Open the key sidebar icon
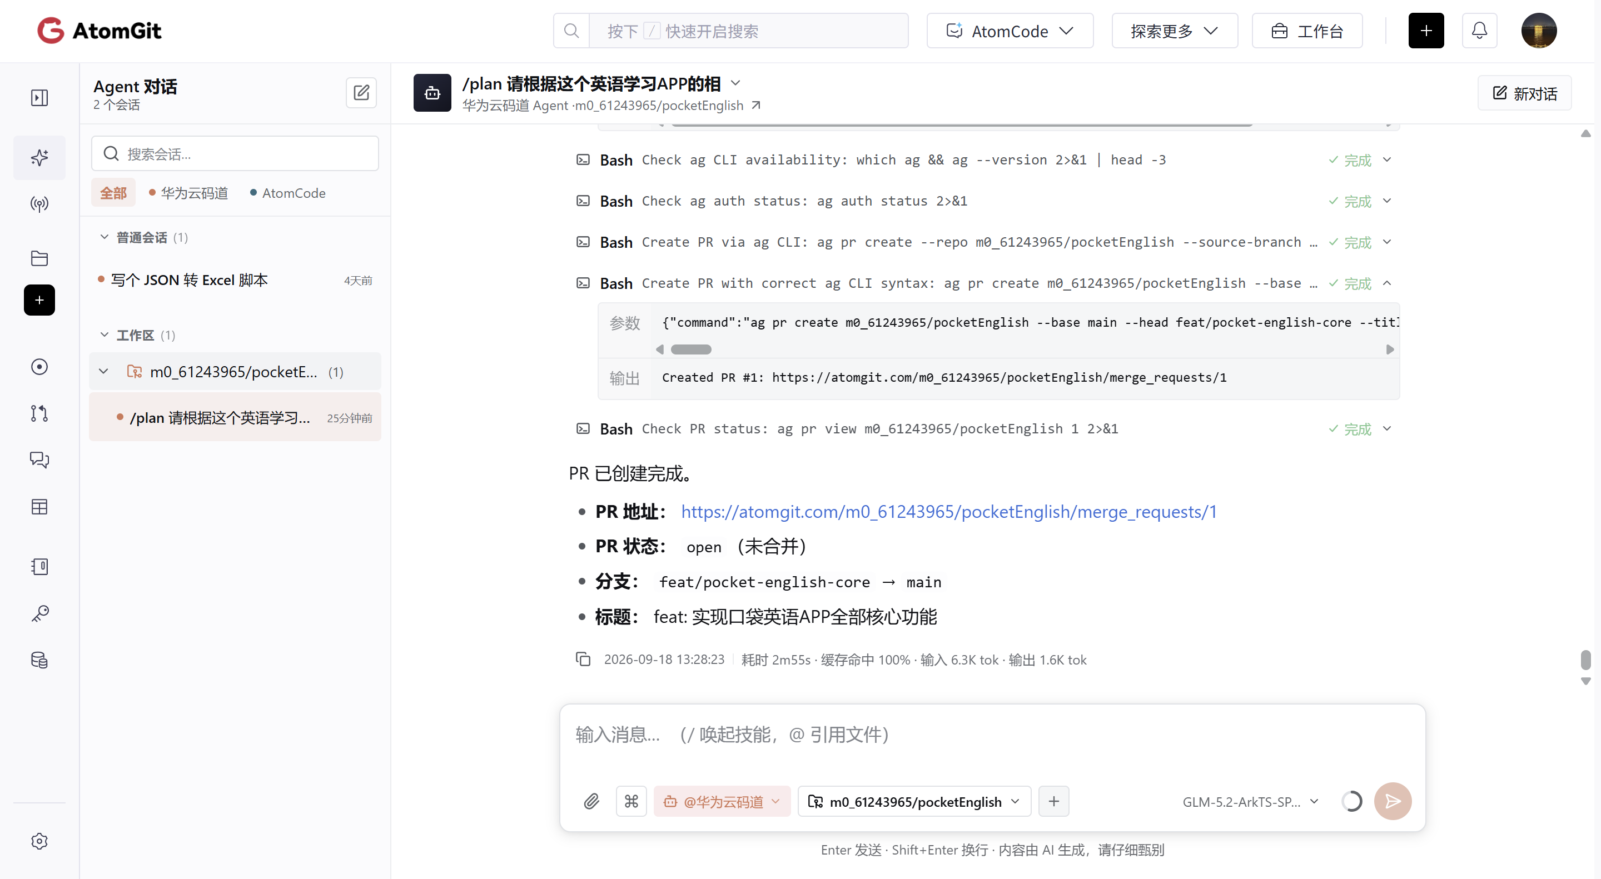 click(x=39, y=614)
